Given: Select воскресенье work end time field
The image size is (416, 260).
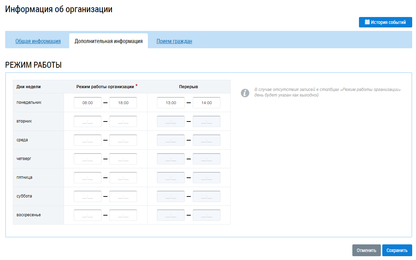Looking at the screenshot, I should click(x=123, y=215).
